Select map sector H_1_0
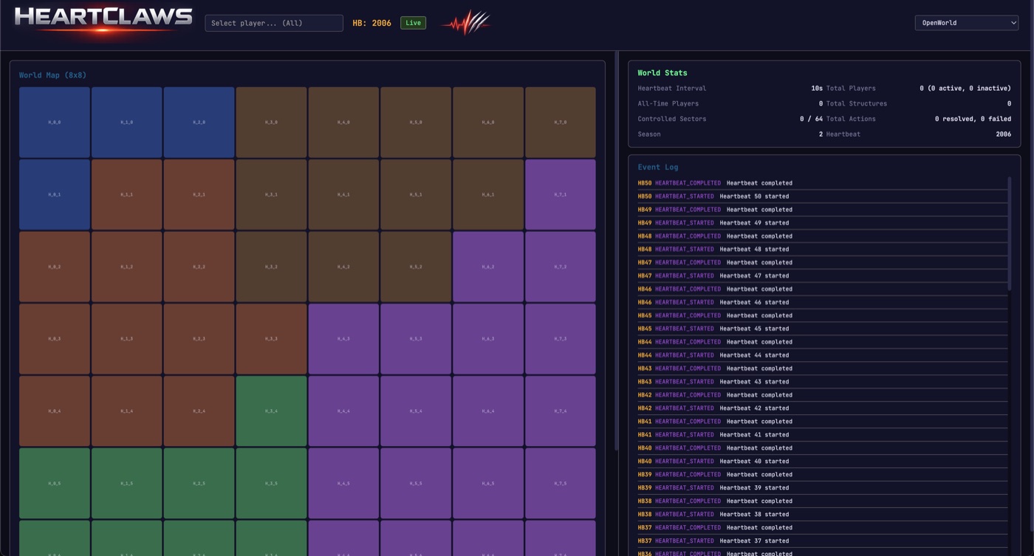 point(127,122)
